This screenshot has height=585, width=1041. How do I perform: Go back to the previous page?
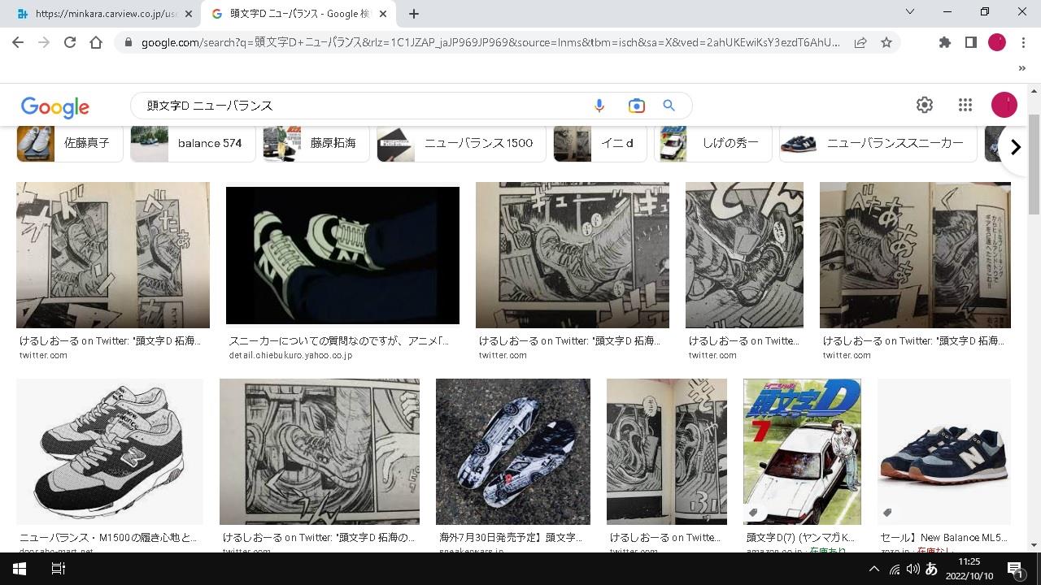click(x=18, y=42)
